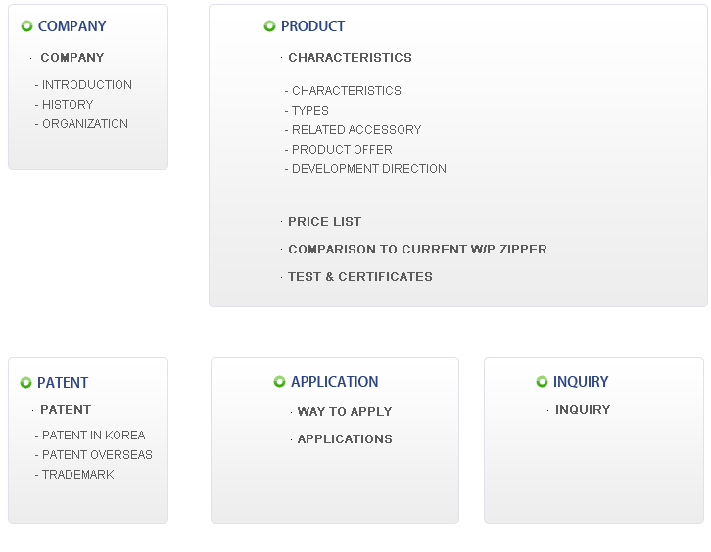Select the bold CHARACTERISTICS section heading
The height and width of the screenshot is (552, 711).
pos(350,58)
